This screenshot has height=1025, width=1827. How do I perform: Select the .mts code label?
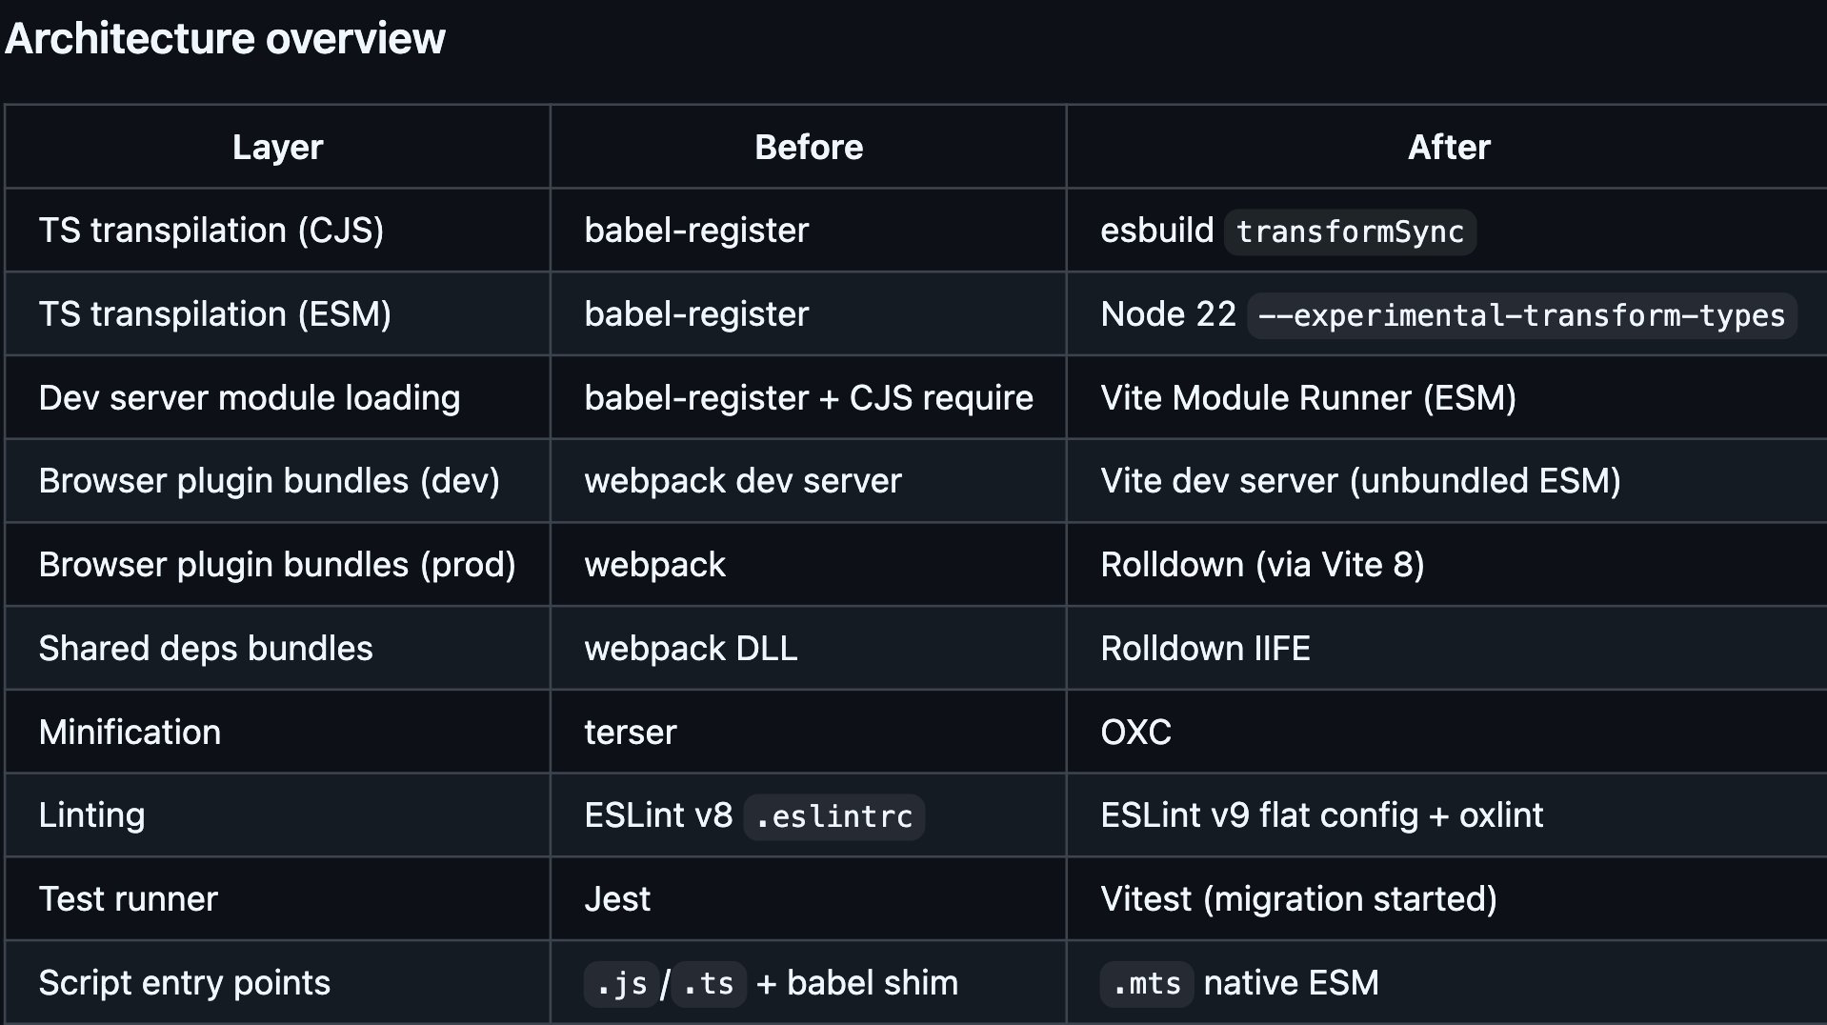1146,984
